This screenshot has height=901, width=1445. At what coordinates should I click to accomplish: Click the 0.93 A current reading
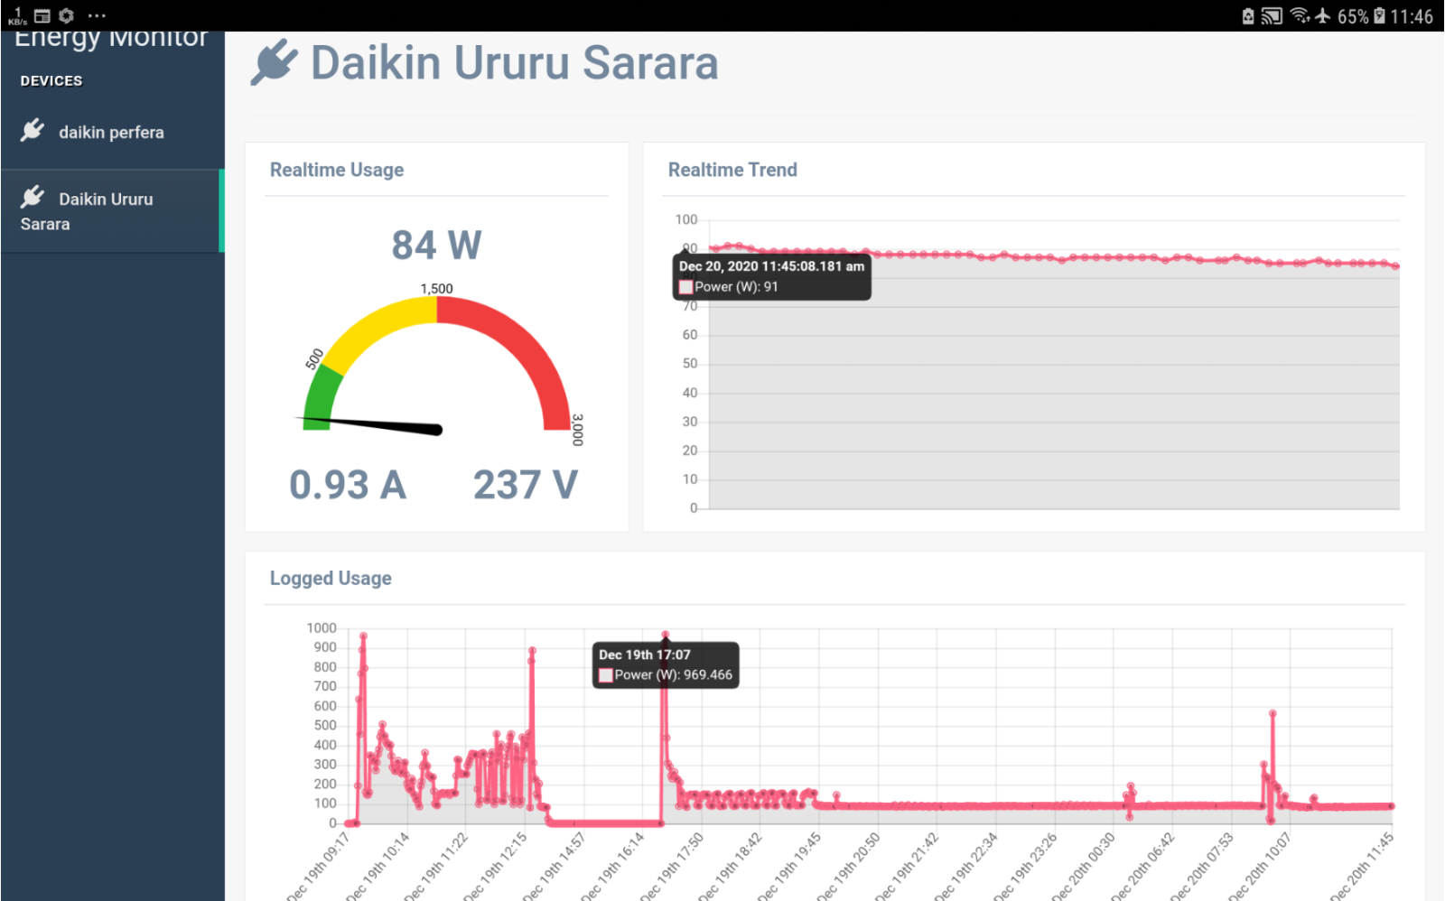point(348,485)
